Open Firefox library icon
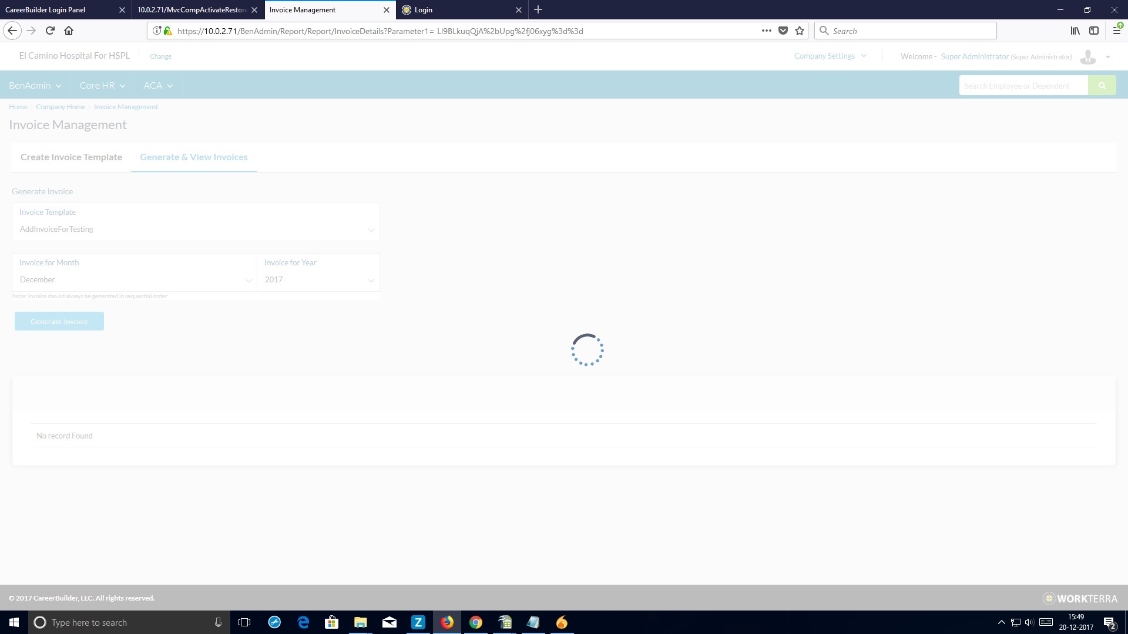1128x634 pixels. pos(1075,31)
